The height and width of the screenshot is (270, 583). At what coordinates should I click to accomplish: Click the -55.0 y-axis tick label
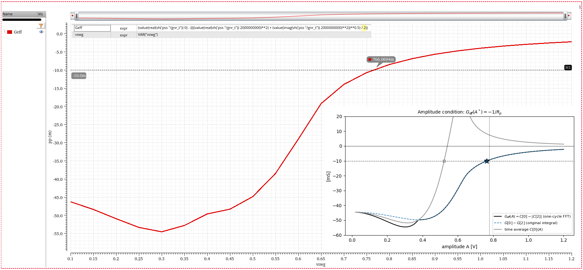click(x=58, y=234)
